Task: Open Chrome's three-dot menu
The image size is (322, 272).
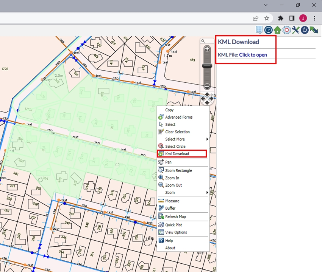Action: tap(314, 18)
